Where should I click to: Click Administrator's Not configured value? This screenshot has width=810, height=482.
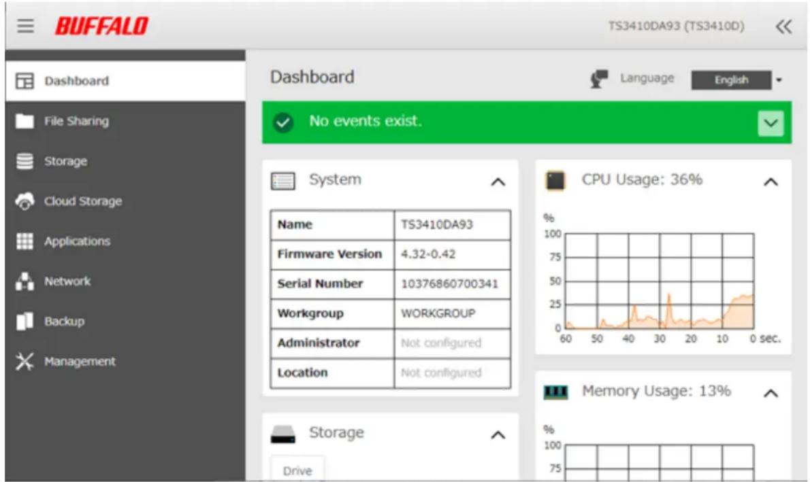[x=441, y=343]
